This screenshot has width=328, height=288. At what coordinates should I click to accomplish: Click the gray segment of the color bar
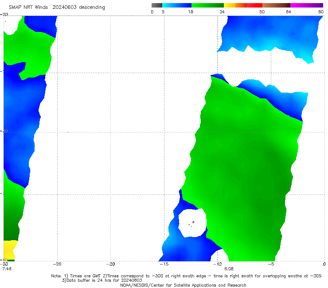(x=157, y=5)
